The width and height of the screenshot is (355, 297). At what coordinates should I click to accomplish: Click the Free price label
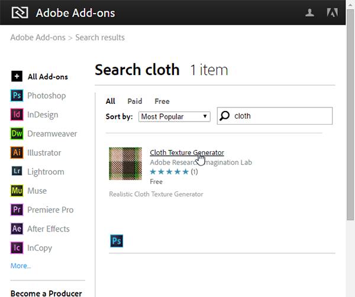[156, 182]
